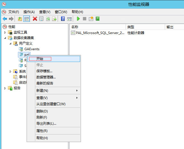Click the 名称 column header

[x=98, y=27]
